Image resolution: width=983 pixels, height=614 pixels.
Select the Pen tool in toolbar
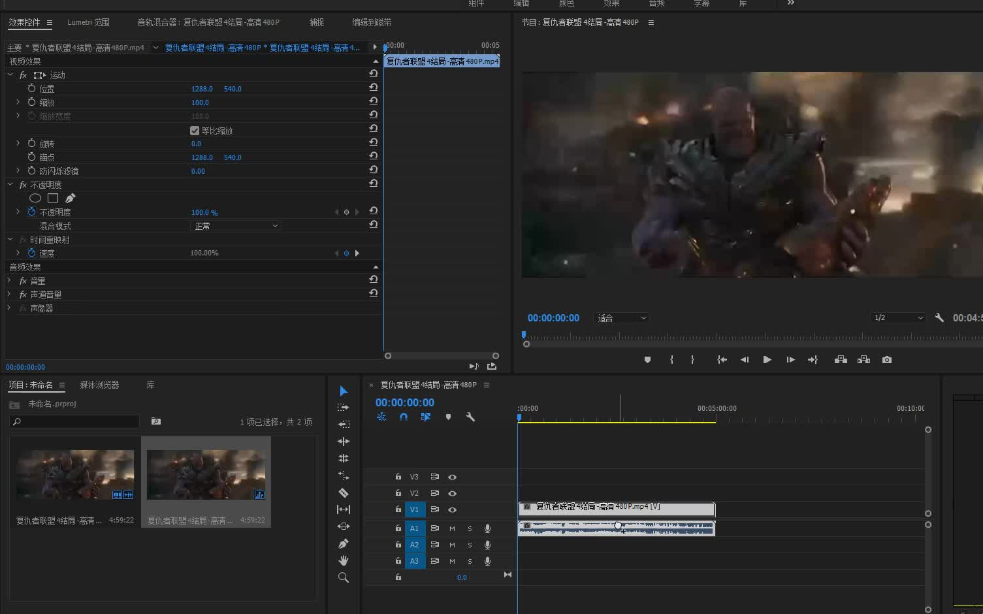pos(344,543)
